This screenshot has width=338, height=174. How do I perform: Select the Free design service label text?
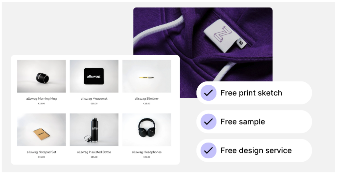pyautogui.click(x=256, y=150)
